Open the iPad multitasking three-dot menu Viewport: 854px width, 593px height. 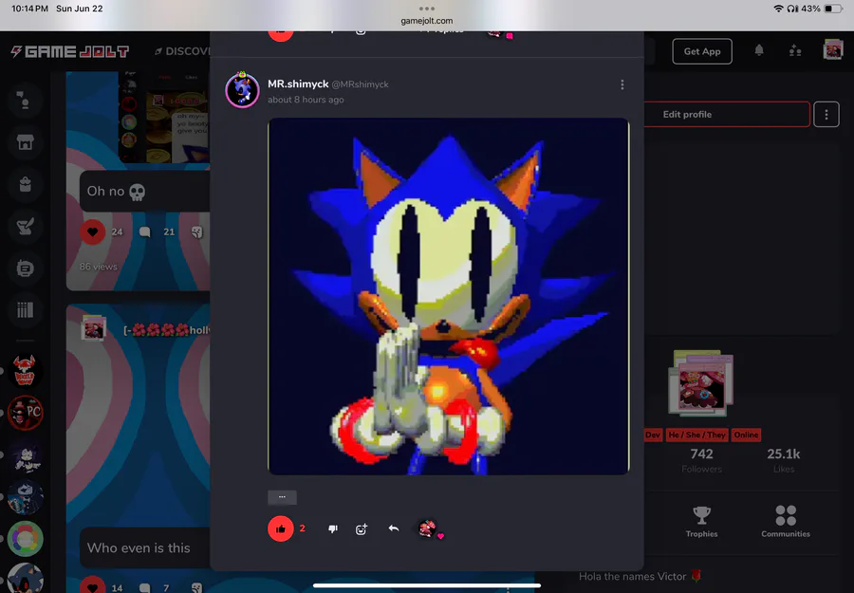pyautogui.click(x=427, y=9)
